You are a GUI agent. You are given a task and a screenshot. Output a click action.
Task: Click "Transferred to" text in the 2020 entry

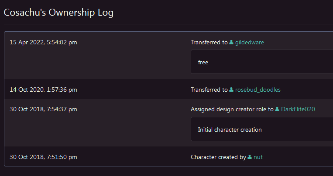[209, 90]
